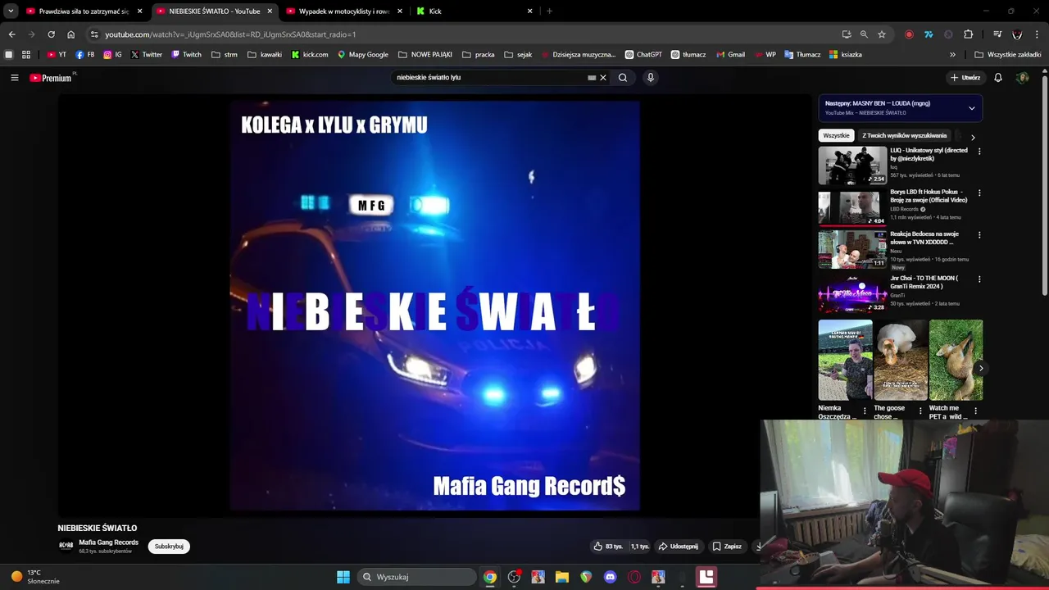Viewport: 1049px width, 590px height.
Task: Click the page vertical scrollbar
Action: pyautogui.click(x=1044, y=187)
